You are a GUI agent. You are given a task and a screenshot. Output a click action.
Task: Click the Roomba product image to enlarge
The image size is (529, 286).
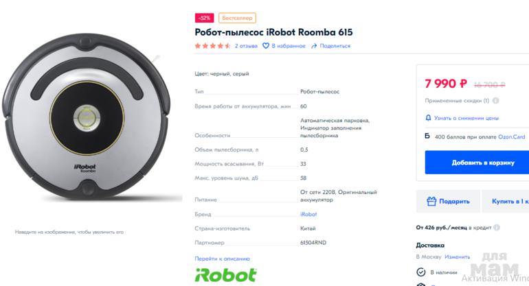tap(86, 117)
